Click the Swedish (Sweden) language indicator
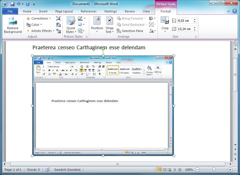This screenshot has height=175, width=240. pos(67,170)
